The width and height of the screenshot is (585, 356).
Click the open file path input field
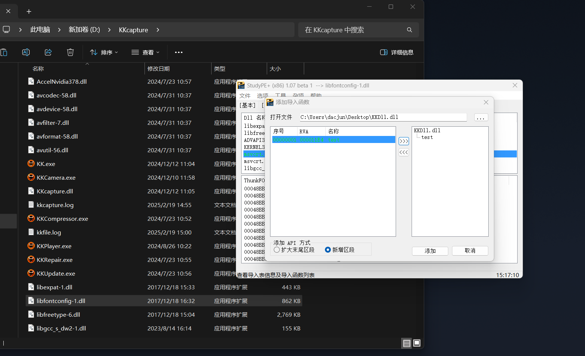(x=383, y=117)
